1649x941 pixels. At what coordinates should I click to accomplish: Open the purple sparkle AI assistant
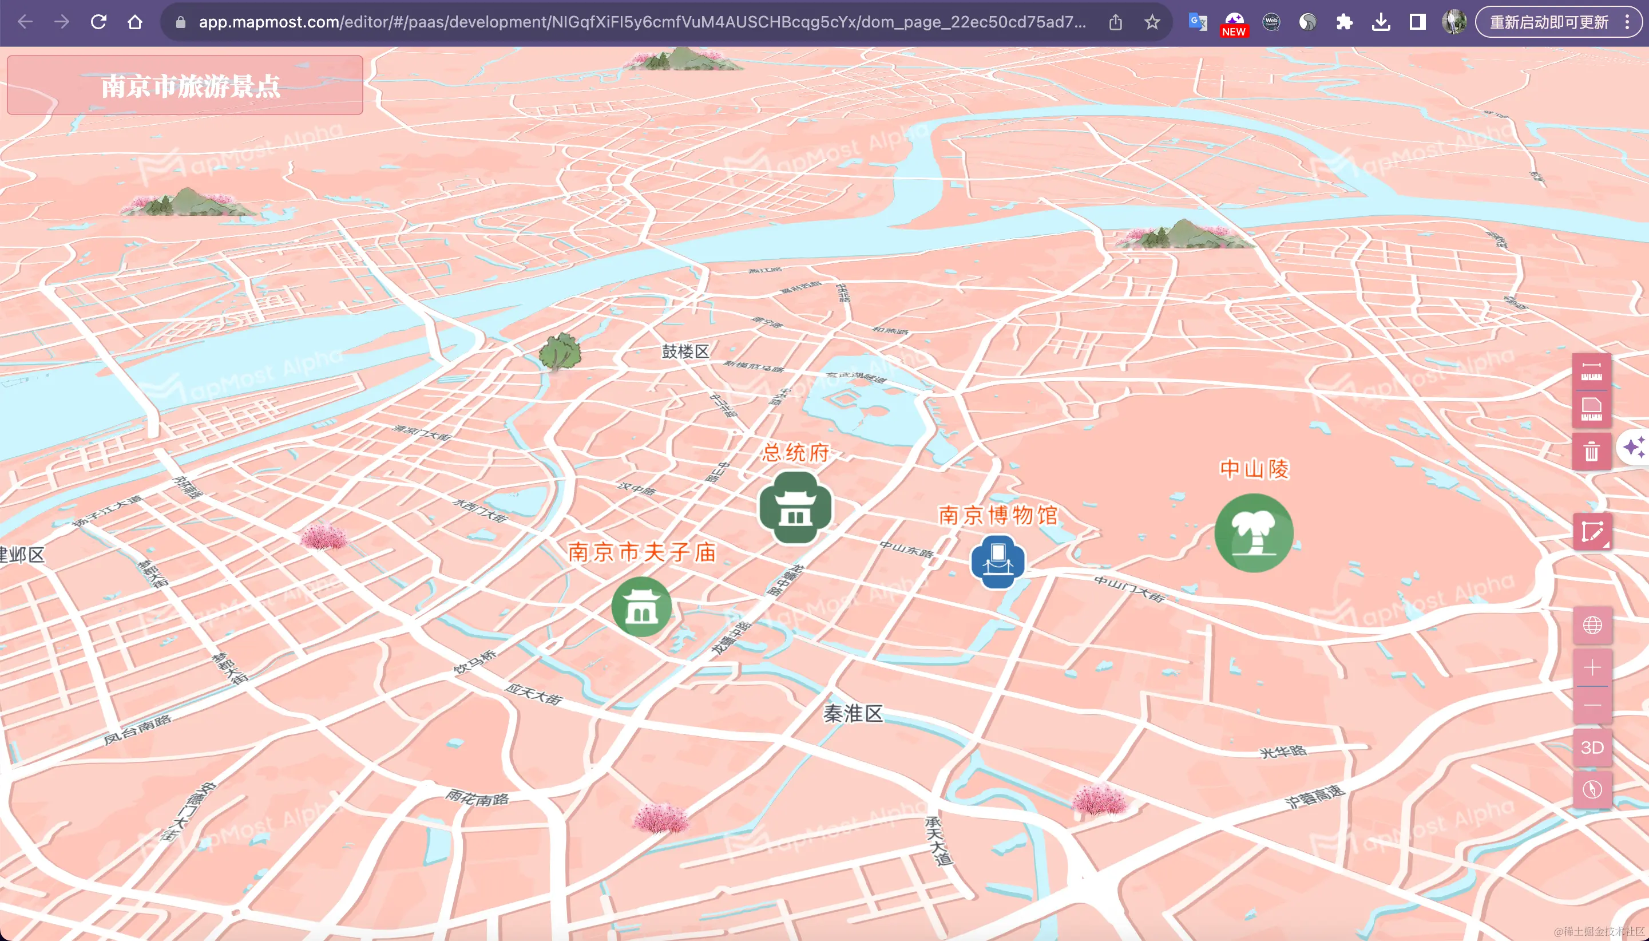tap(1635, 446)
